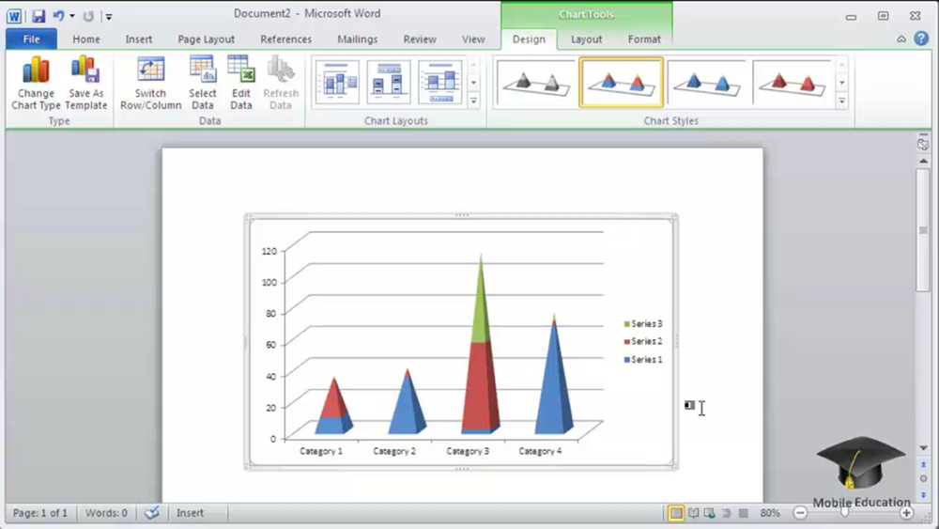Select the Chart Tools Design tab
The image size is (939, 529).
(x=529, y=39)
